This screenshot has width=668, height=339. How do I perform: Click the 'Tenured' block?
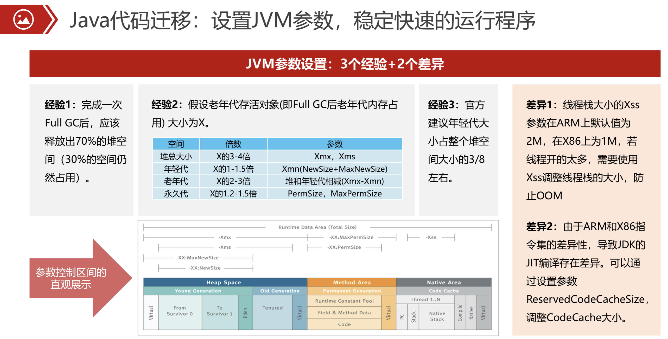pyautogui.click(x=272, y=312)
